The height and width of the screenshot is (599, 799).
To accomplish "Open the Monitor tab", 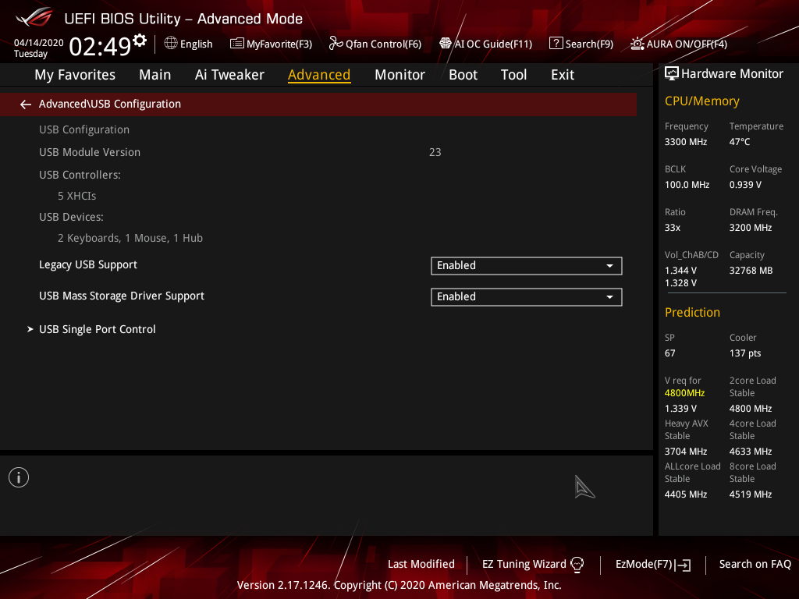I will pos(399,75).
